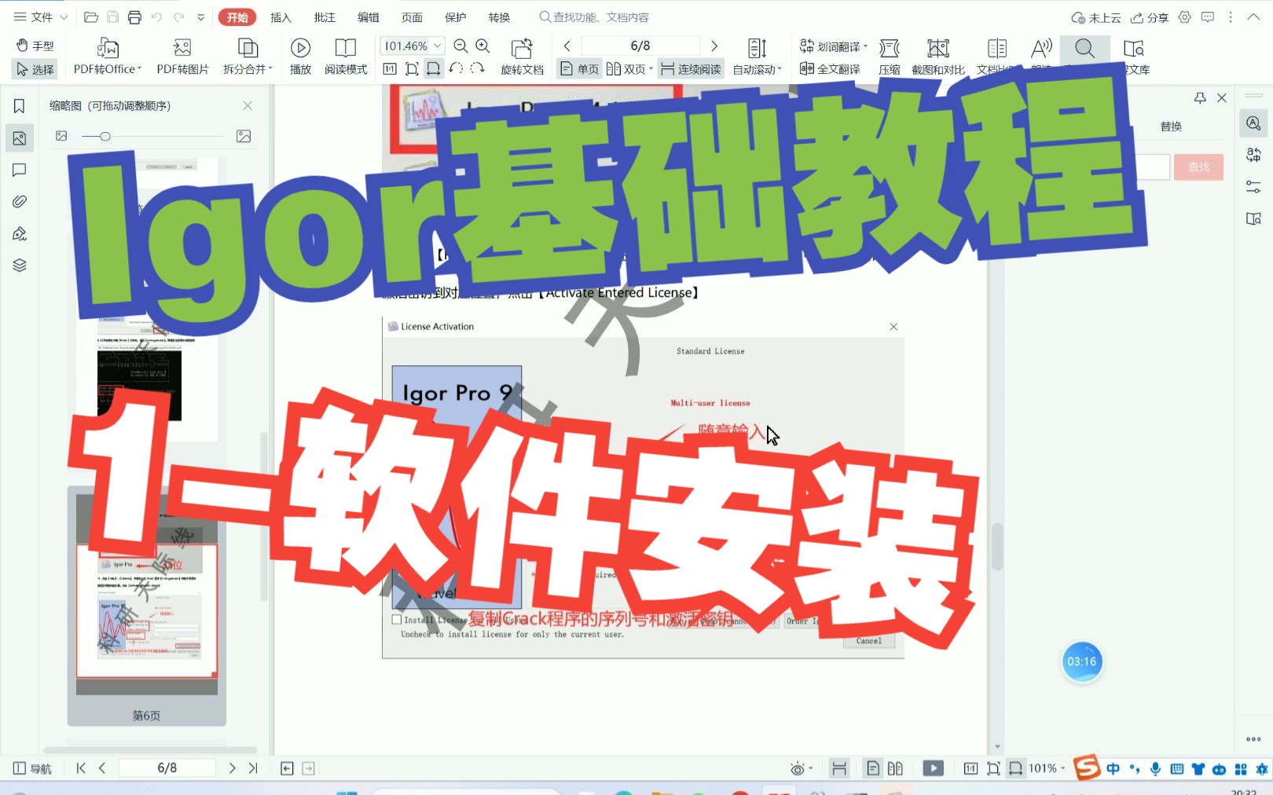Toggle 导航 navigation pane in status bar
This screenshot has height=795, width=1273.
click(32, 768)
